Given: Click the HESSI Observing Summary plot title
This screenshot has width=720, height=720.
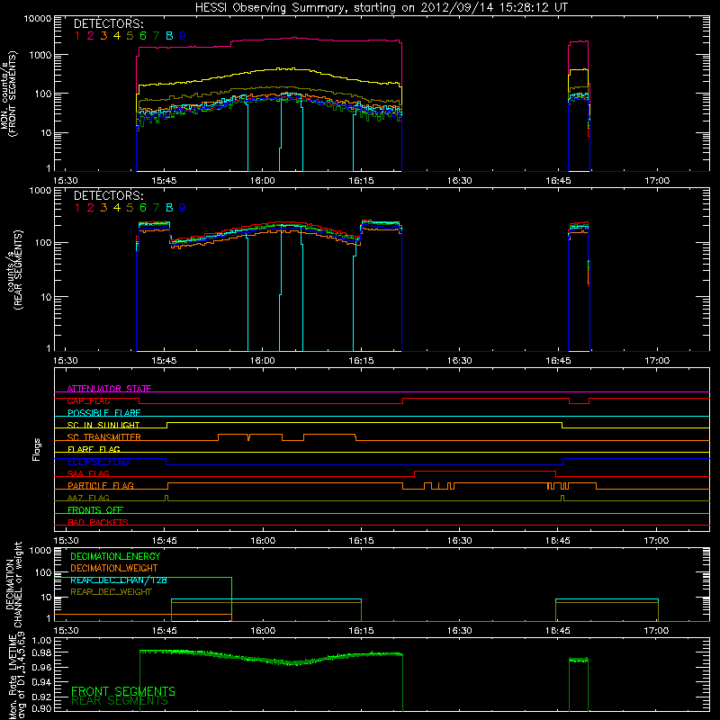Looking at the screenshot, I should 381,8.
